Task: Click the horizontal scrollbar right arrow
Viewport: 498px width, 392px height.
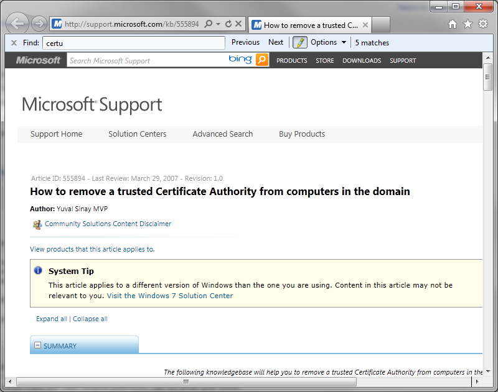Action: coord(477,381)
